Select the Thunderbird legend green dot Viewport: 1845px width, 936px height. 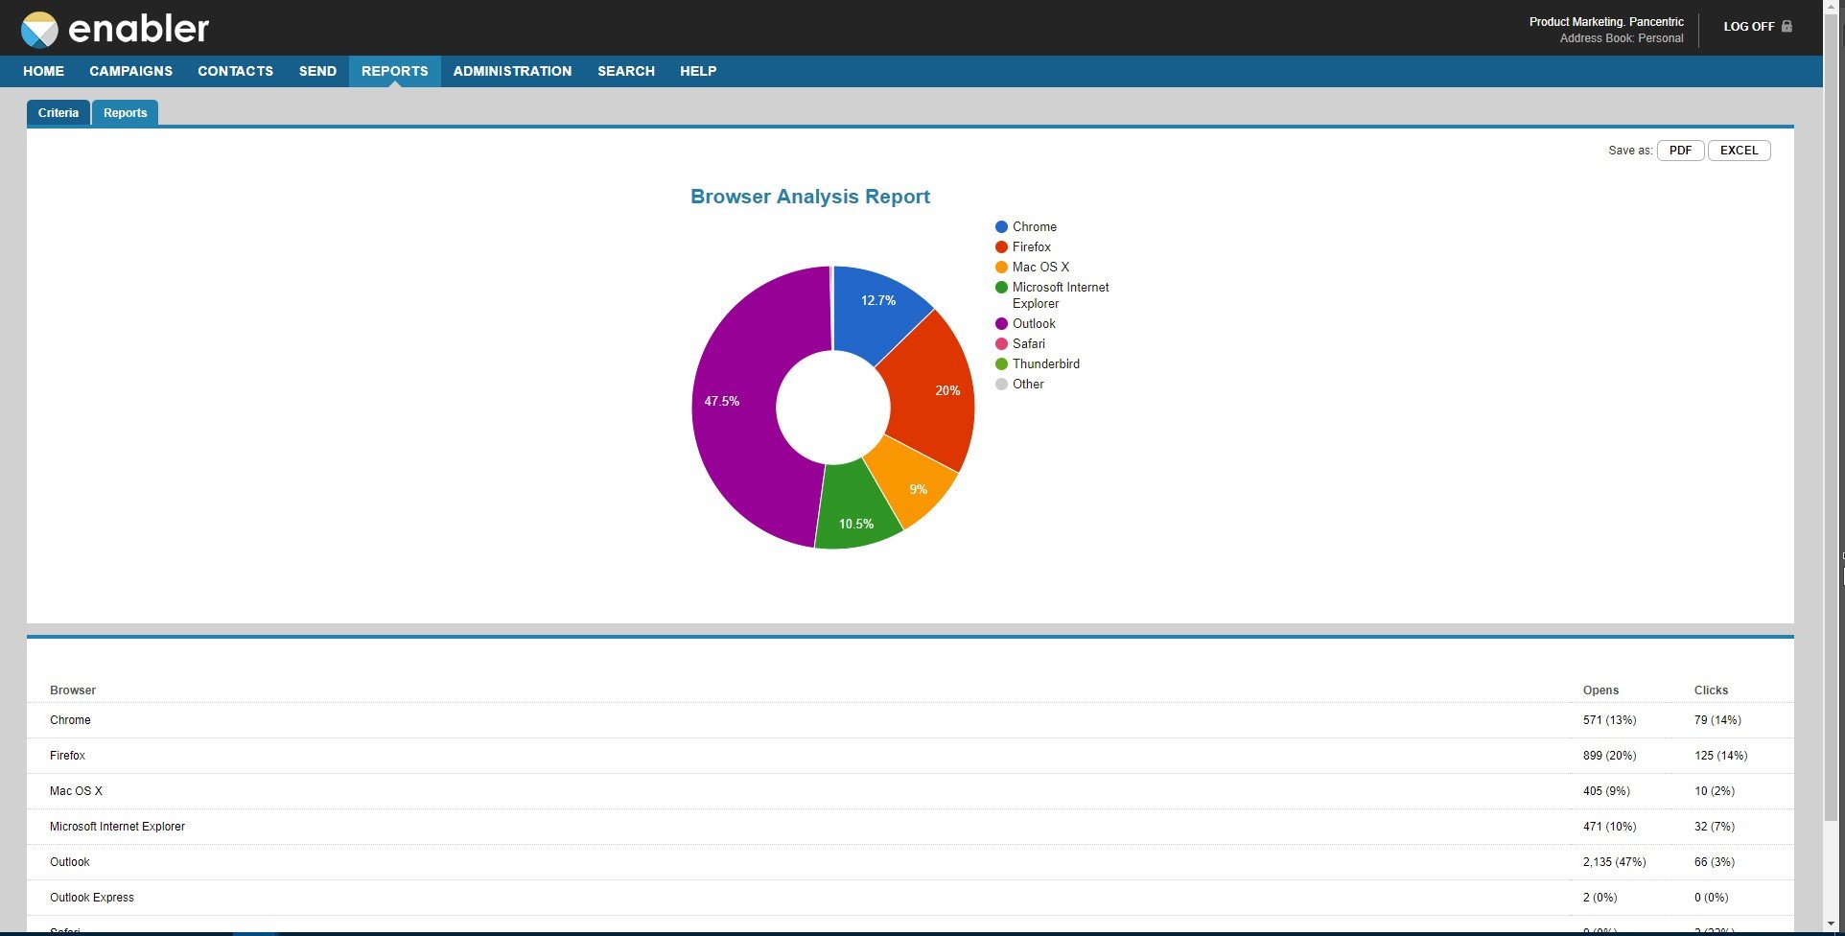[1001, 364]
